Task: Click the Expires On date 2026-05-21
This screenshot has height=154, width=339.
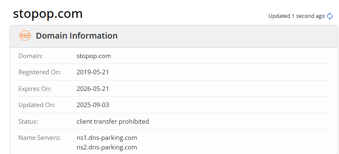Action: pos(92,89)
